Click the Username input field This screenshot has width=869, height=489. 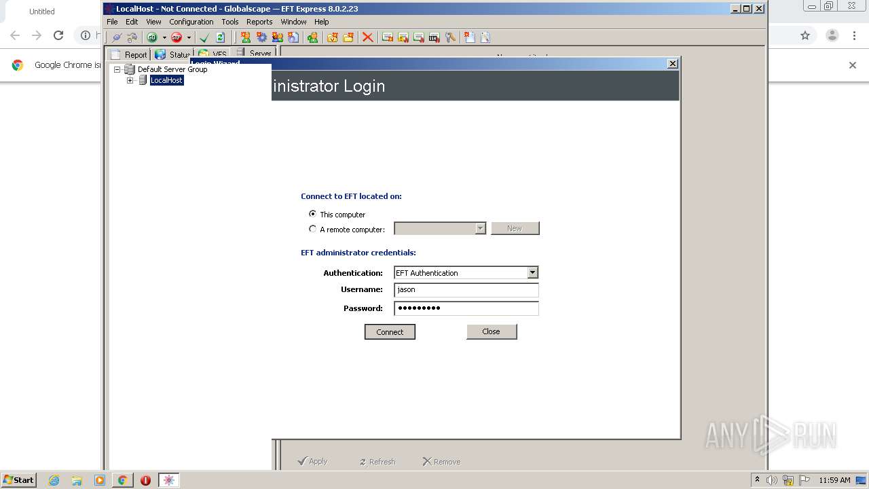pos(466,290)
